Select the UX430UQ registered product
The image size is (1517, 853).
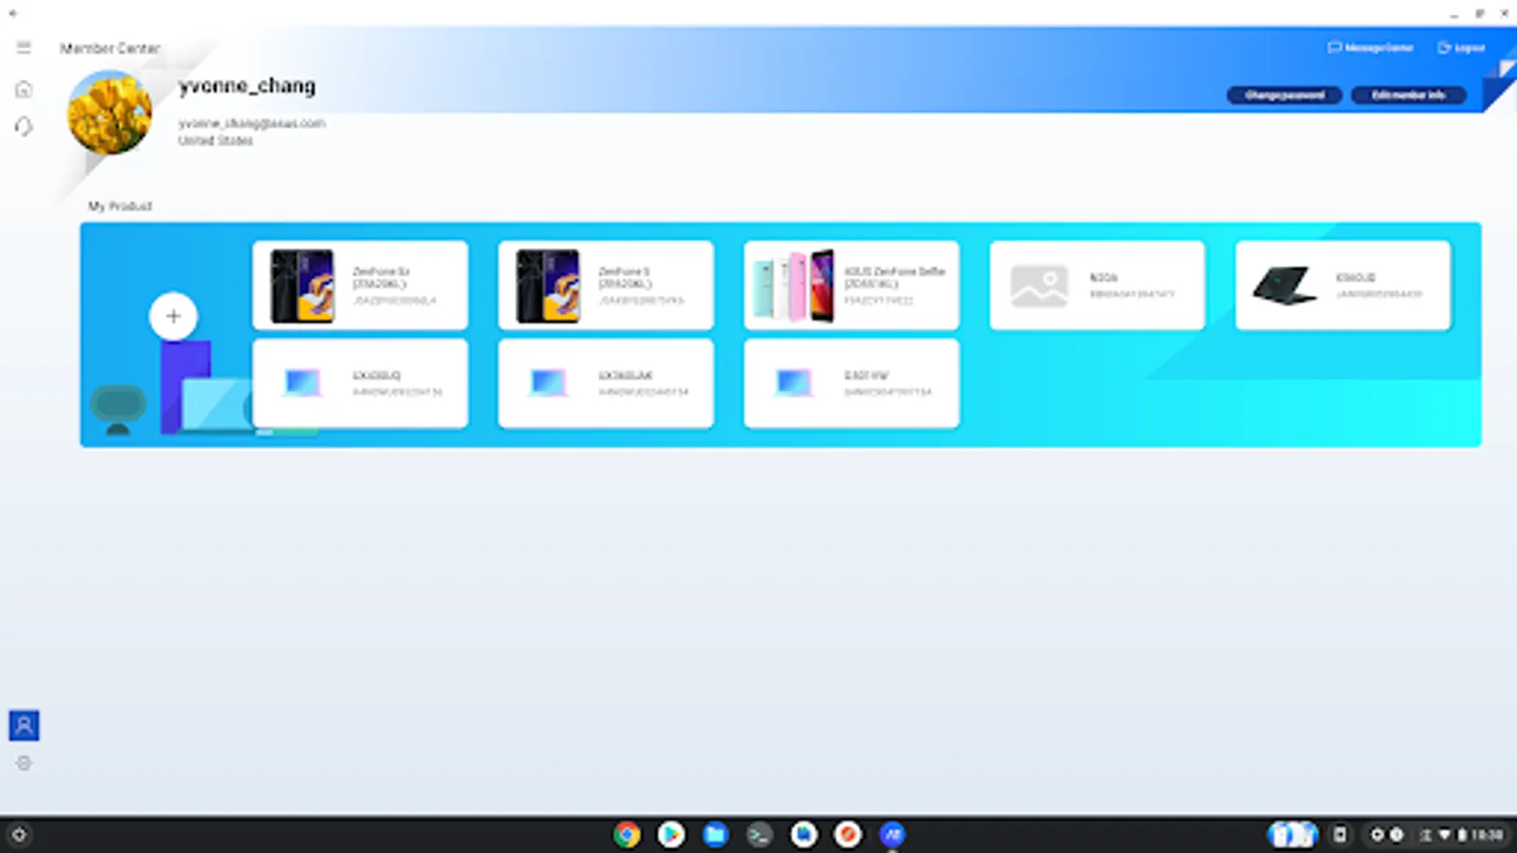pyautogui.click(x=359, y=382)
